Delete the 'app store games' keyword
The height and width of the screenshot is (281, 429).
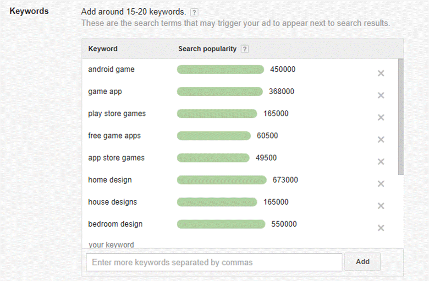coord(380,162)
